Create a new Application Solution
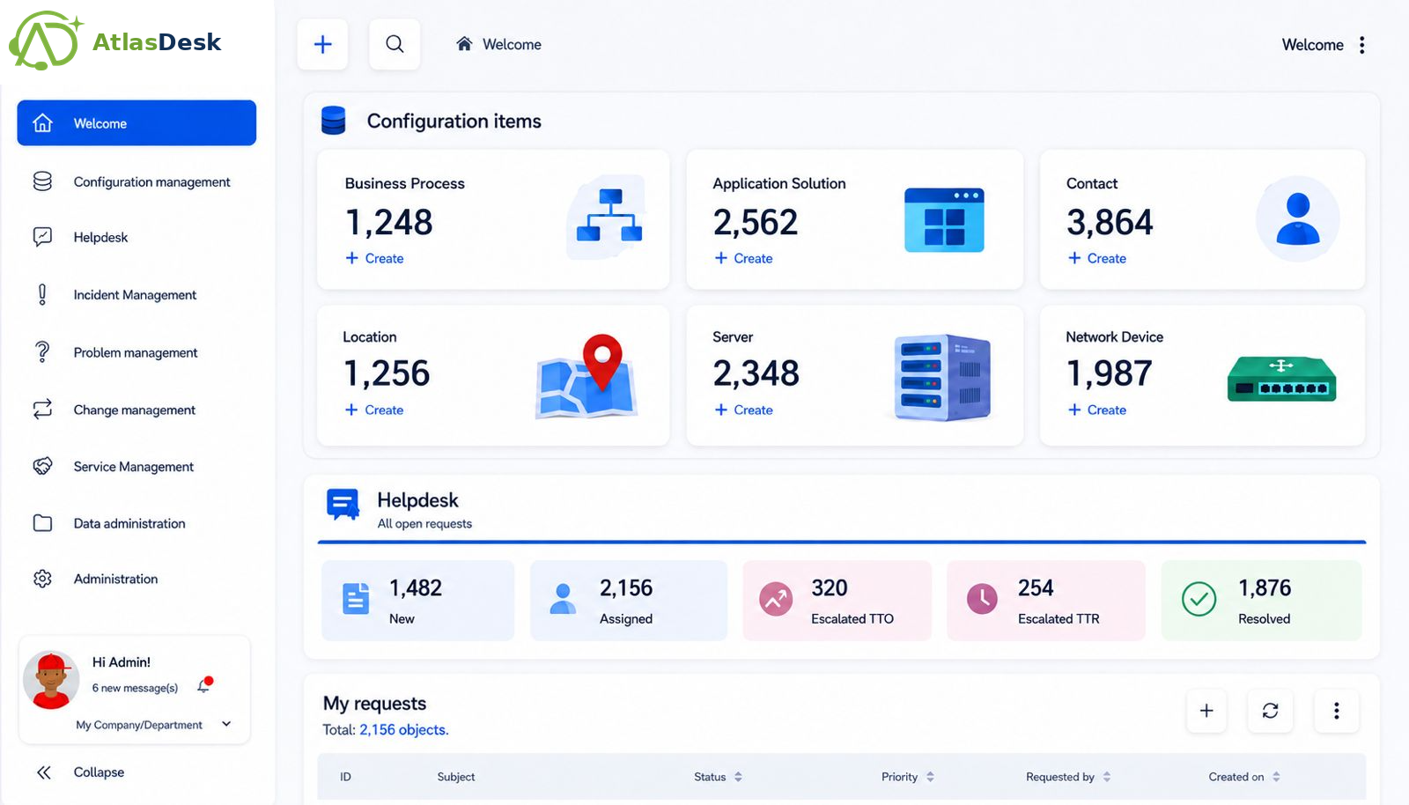The height and width of the screenshot is (805, 1409). (744, 258)
